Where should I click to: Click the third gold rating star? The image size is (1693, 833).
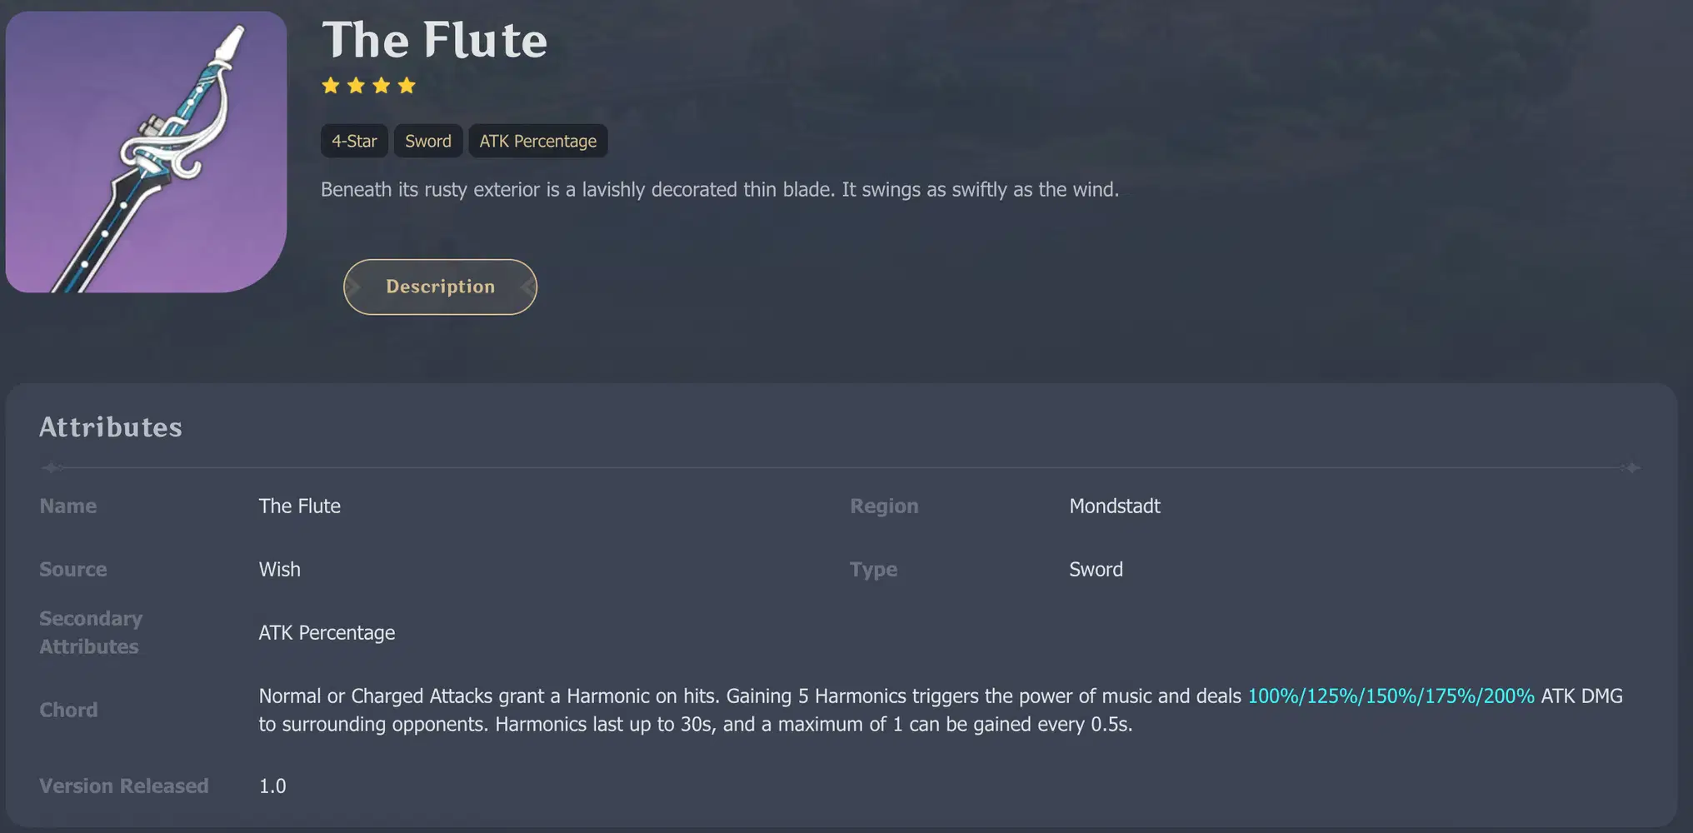click(382, 86)
